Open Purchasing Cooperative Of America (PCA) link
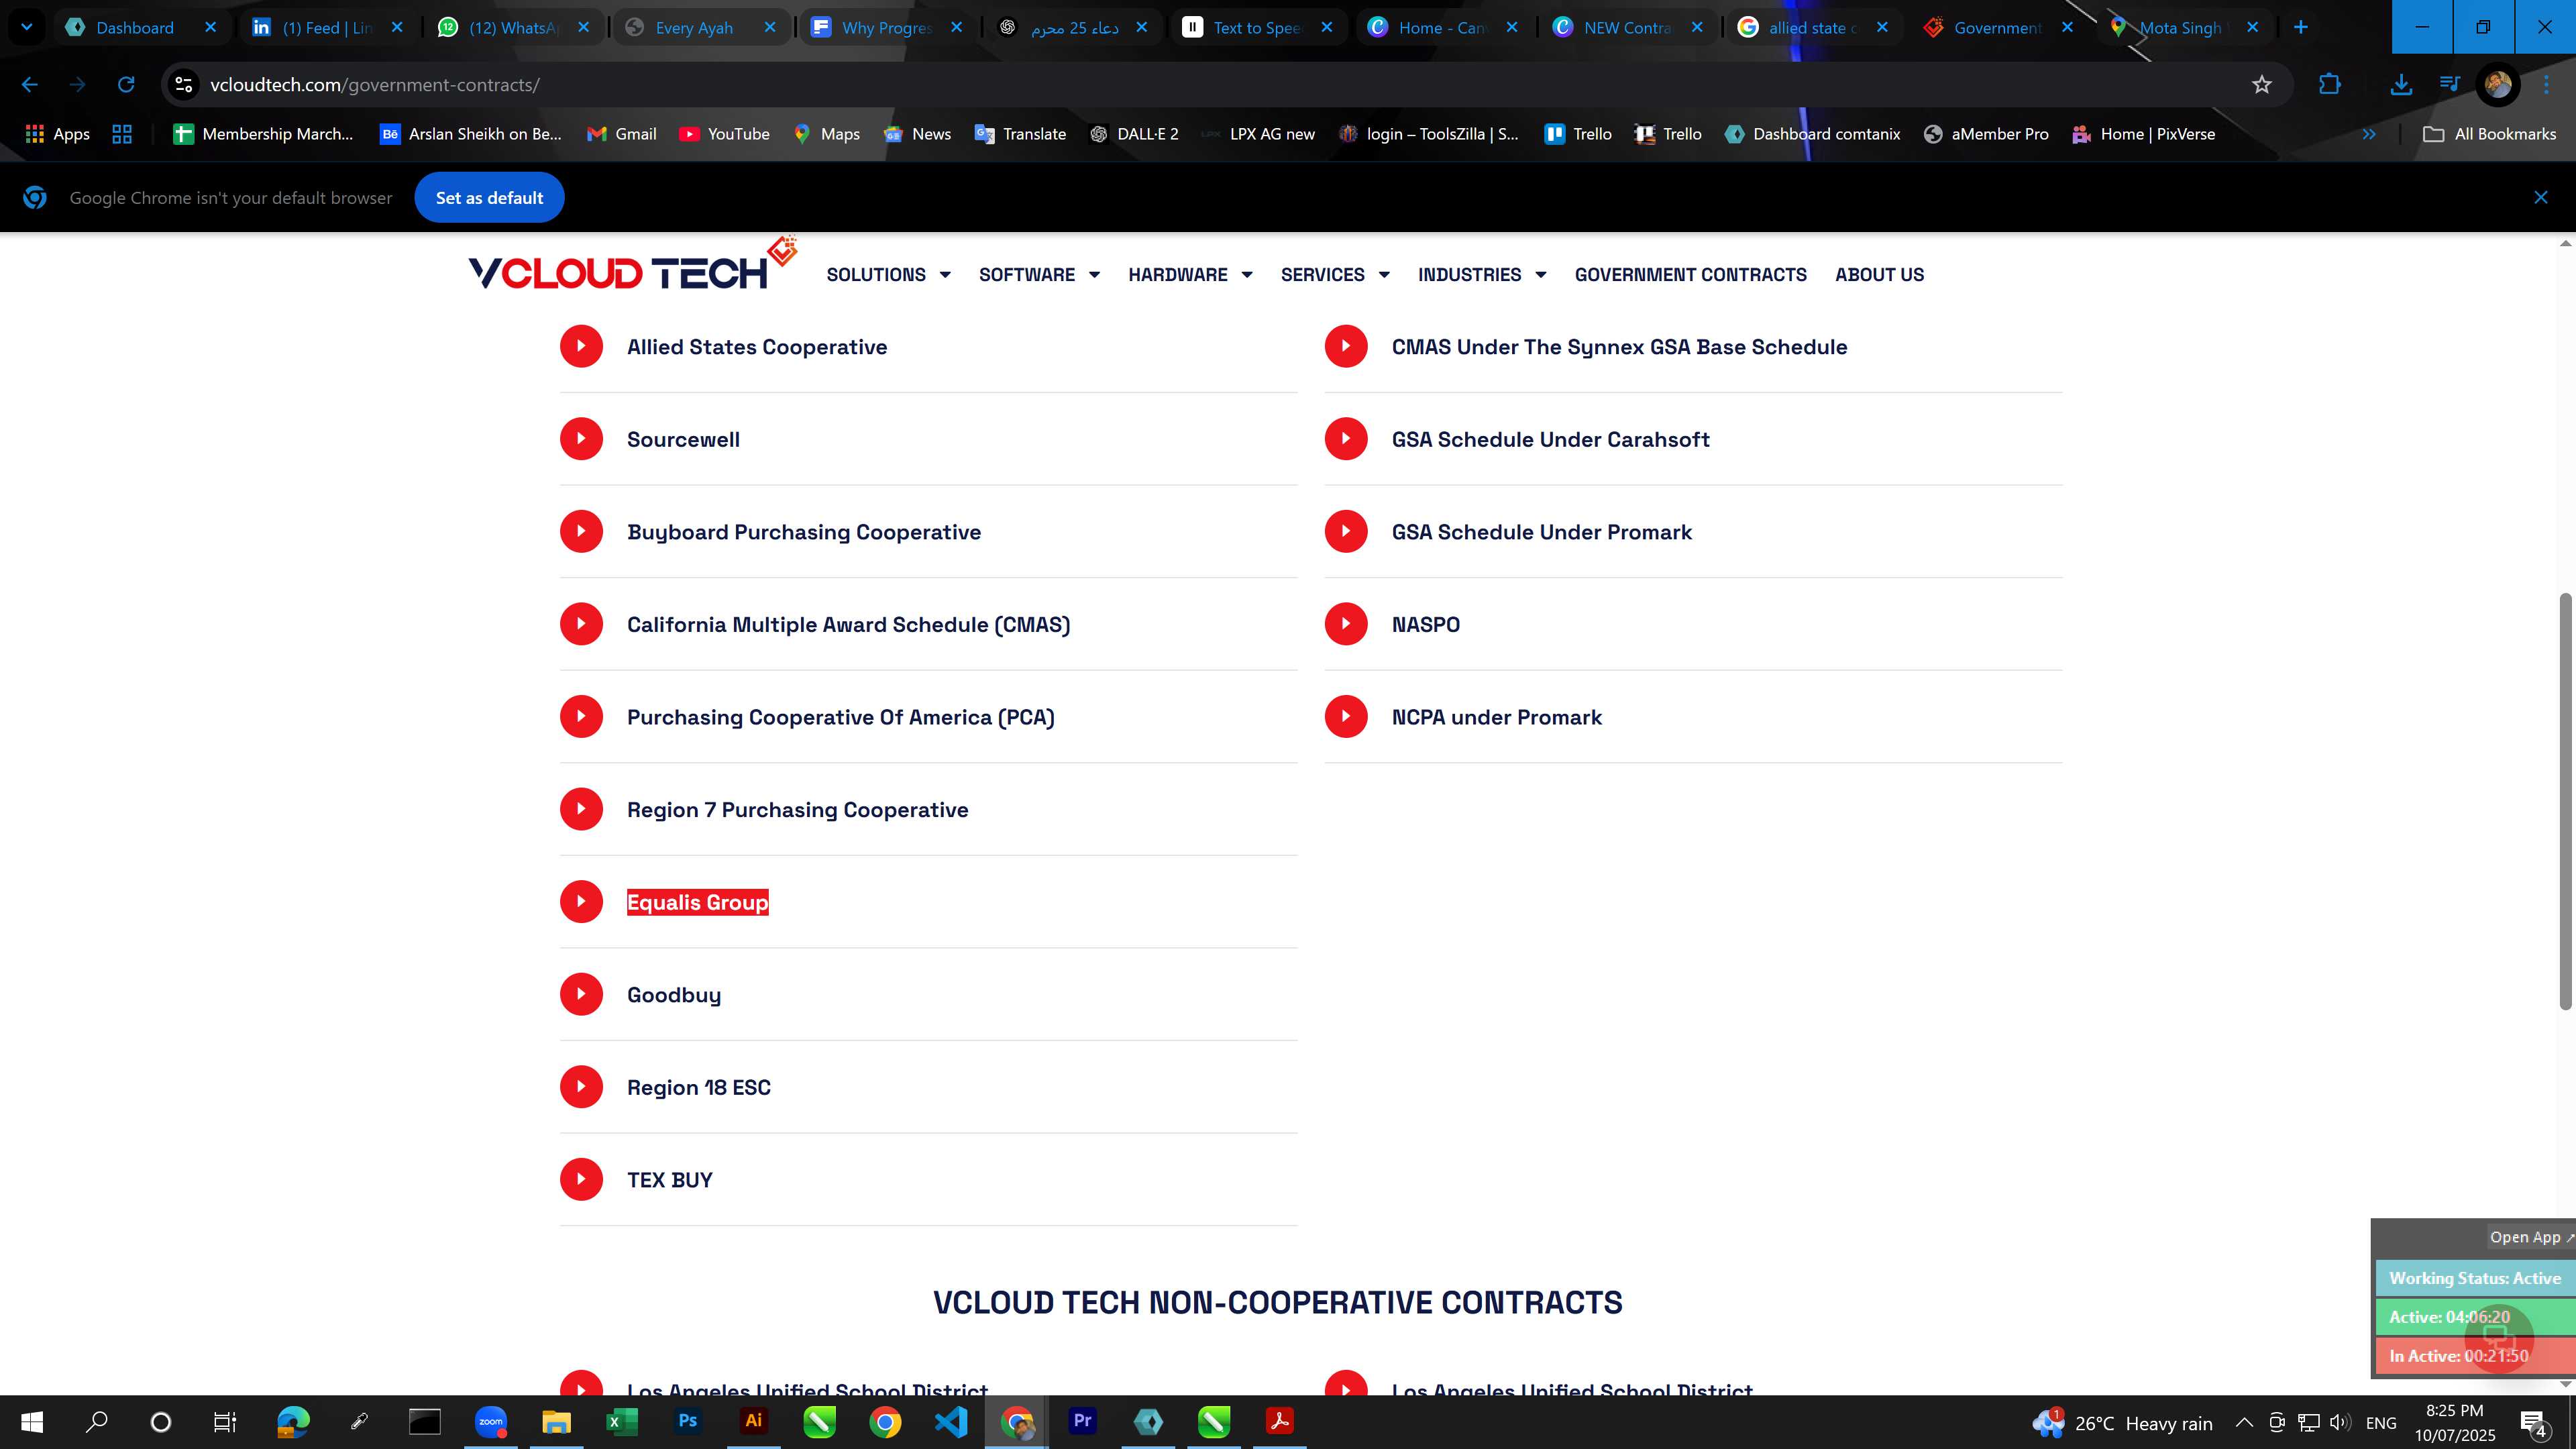Image resolution: width=2576 pixels, height=1449 pixels. click(840, 717)
